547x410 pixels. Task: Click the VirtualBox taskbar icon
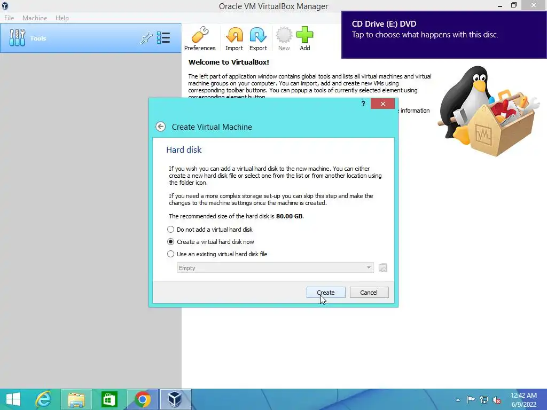coord(175,399)
